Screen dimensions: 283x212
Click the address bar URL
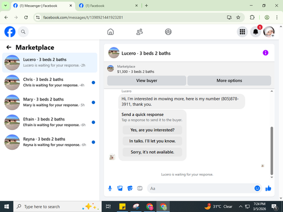click(x=83, y=18)
